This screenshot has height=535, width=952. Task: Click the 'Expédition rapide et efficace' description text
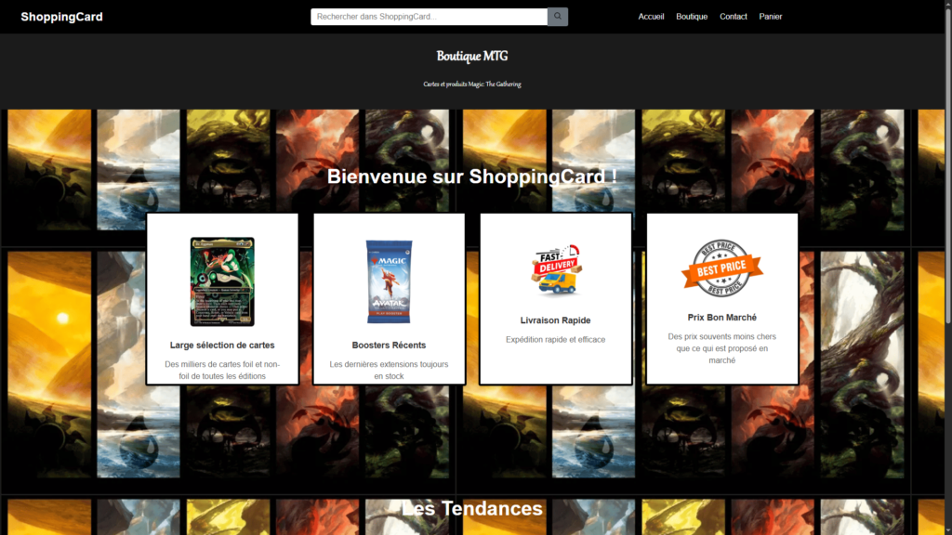(x=555, y=340)
